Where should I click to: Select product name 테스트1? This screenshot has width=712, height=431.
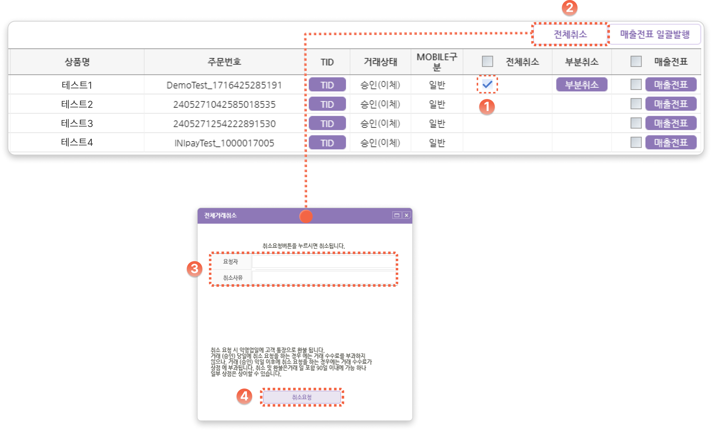pyautogui.click(x=77, y=85)
